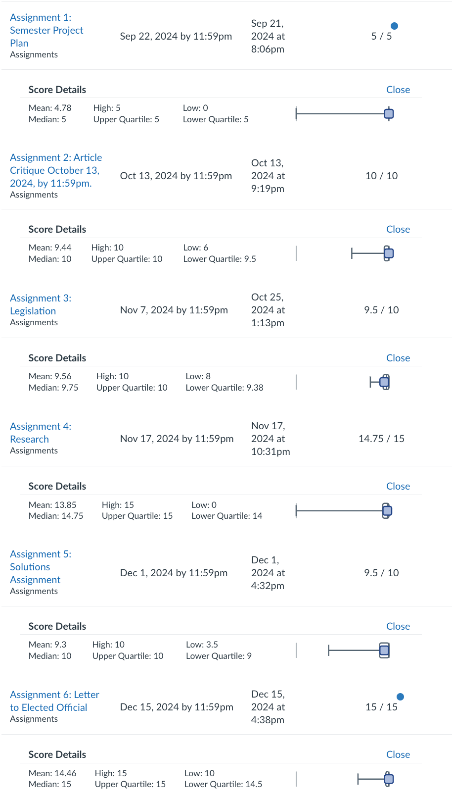Click the unread dot beside 15 / 15 score
Image resolution: width=452 pixels, height=800 pixels.
[x=400, y=697]
